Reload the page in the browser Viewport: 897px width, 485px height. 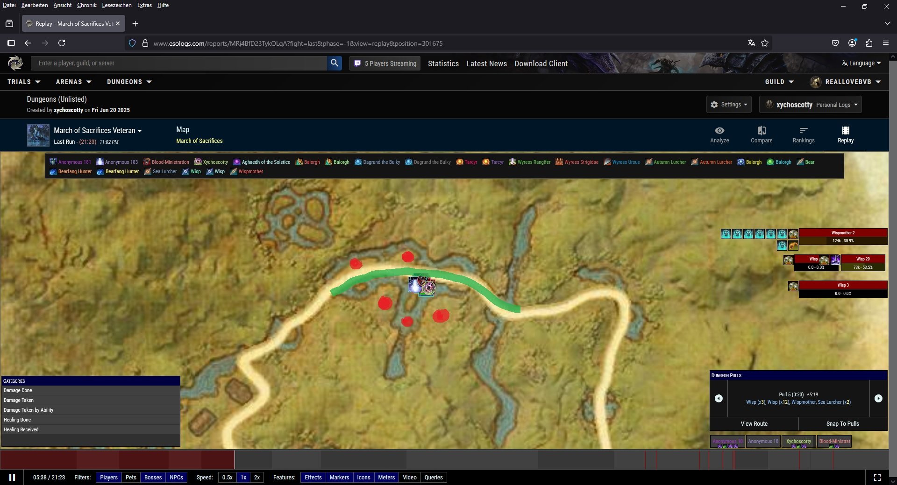pos(61,43)
